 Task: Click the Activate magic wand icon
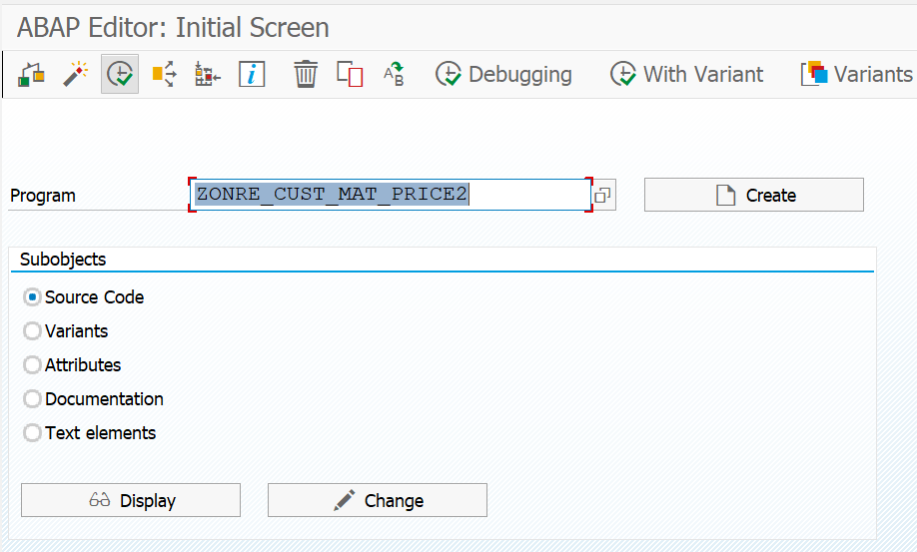pos(76,75)
